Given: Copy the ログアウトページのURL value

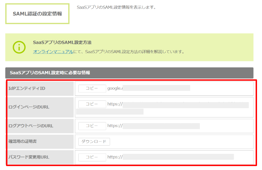Looking at the screenshot, I should click(x=92, y=126).
